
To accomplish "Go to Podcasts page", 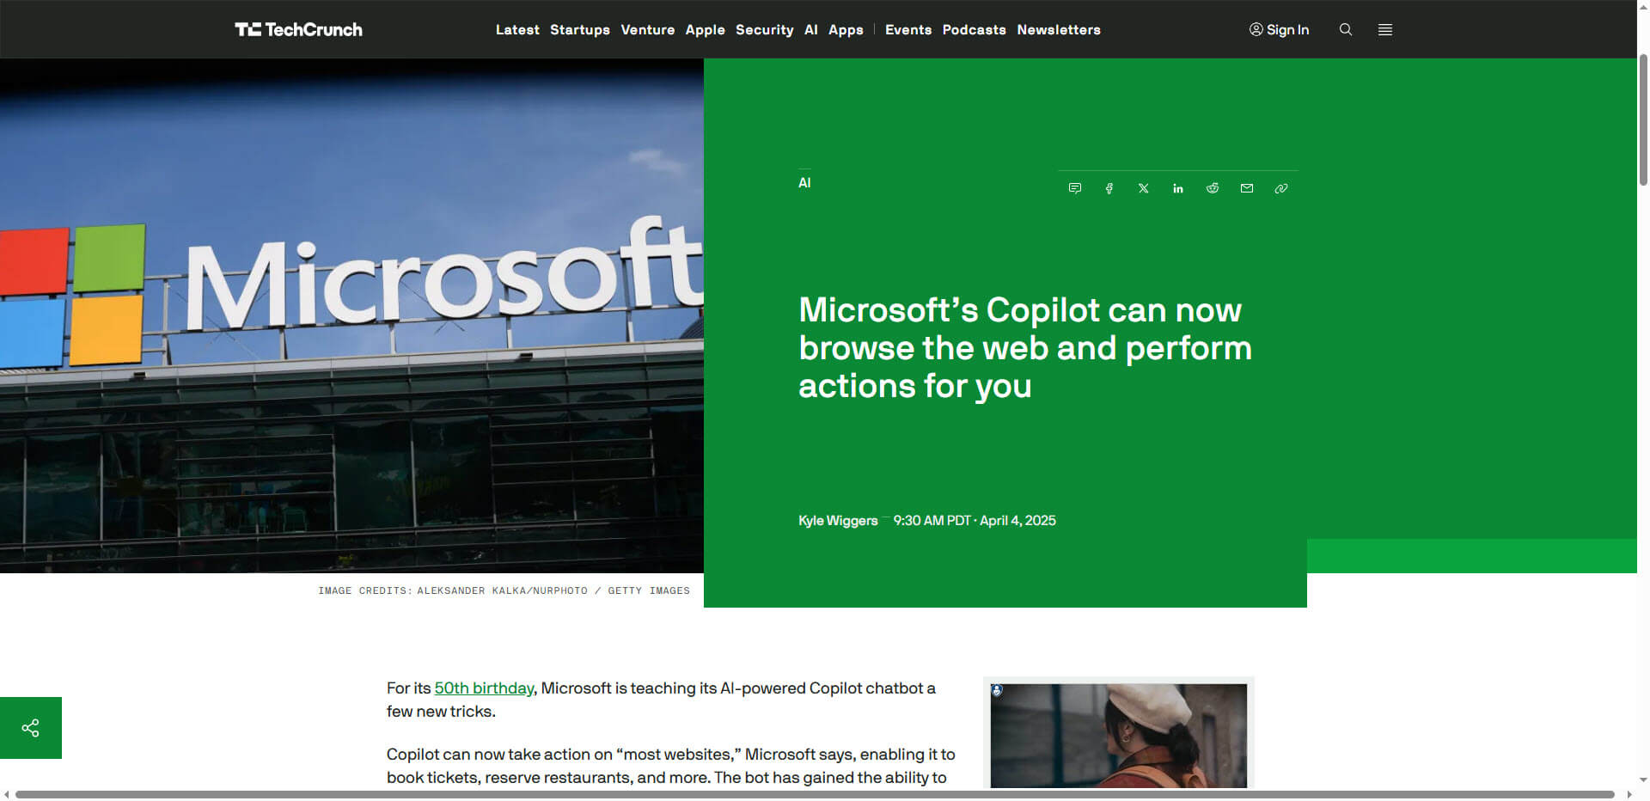I will [974, 29].
